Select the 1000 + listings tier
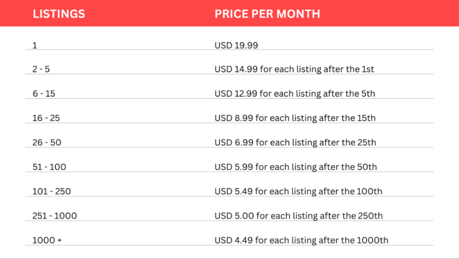The image size is (459, 259). click(x=47, y=240)
